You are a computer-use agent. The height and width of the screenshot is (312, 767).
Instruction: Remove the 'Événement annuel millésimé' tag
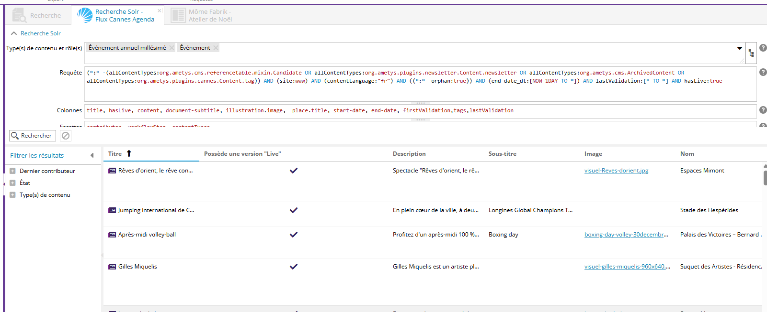[172, 48]
